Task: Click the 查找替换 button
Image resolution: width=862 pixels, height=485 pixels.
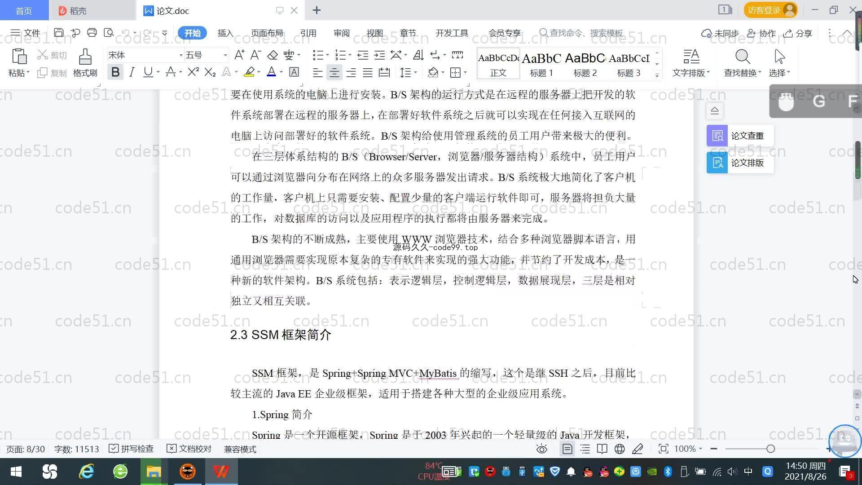Action: click(743, 63)
